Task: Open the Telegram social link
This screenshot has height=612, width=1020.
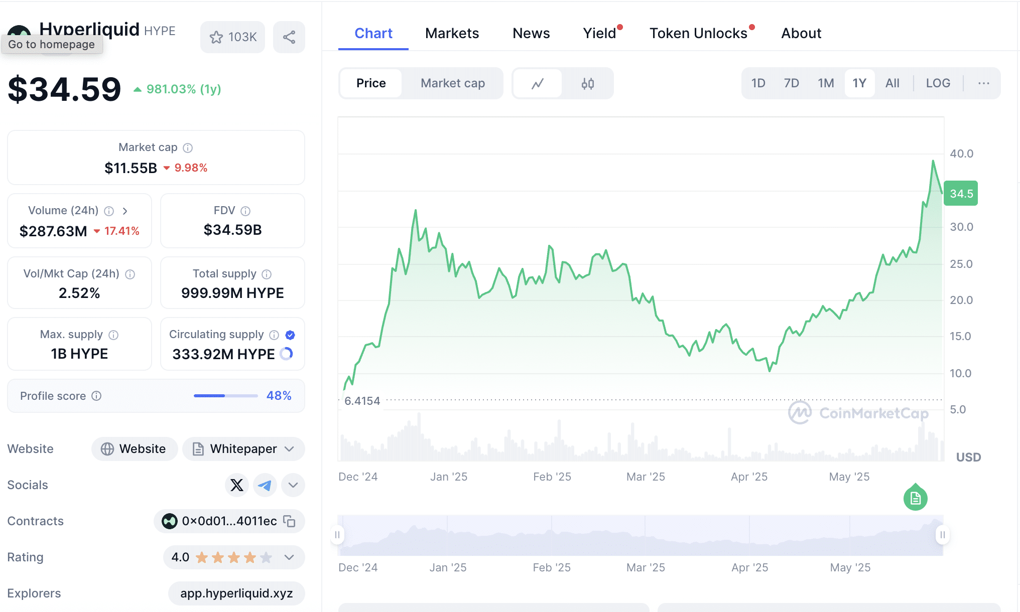Action: tap(265, 485)
